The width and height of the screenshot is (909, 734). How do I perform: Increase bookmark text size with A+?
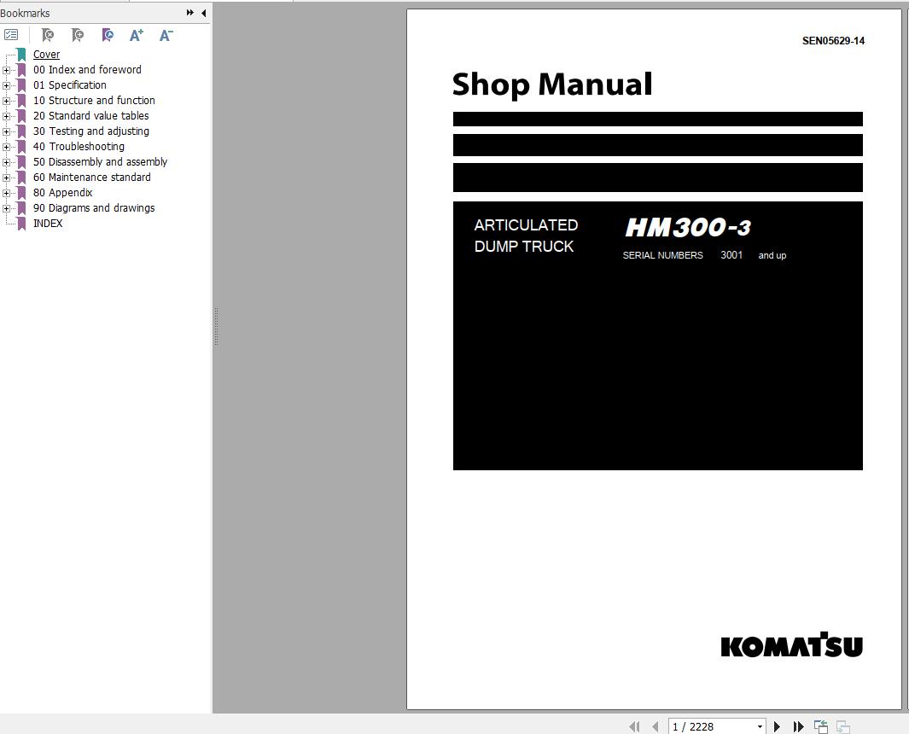pyautogui.click(x=137, y=35)
